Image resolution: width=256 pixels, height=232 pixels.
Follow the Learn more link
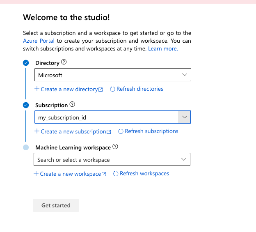163,49
